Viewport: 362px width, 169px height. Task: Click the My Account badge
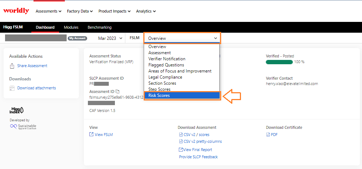(77, 38)
